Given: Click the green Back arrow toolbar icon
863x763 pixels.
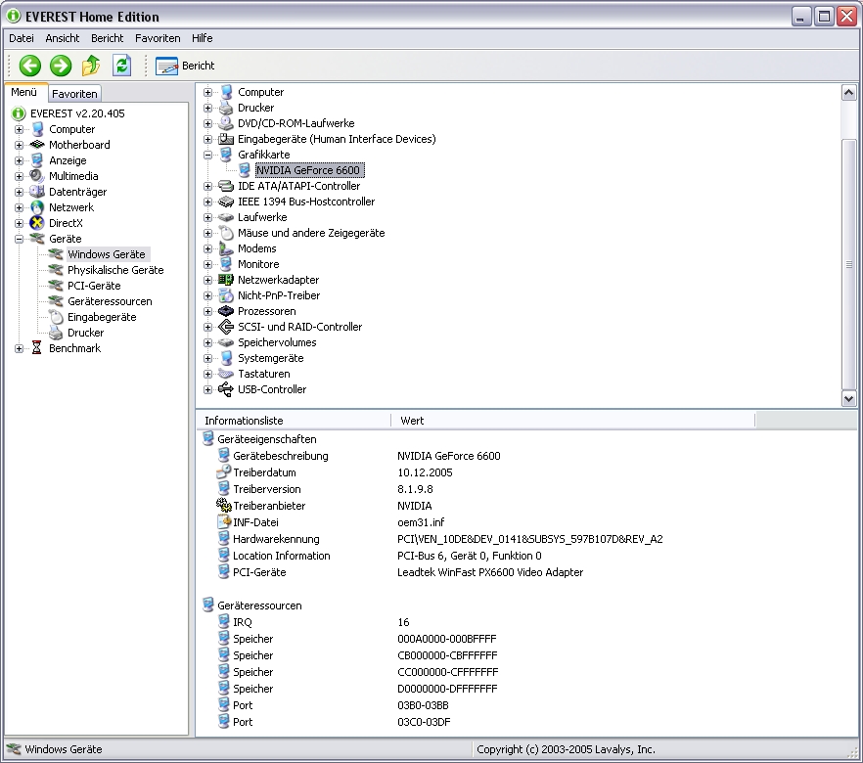Looking at the screenshot, I should click(30, 66).
